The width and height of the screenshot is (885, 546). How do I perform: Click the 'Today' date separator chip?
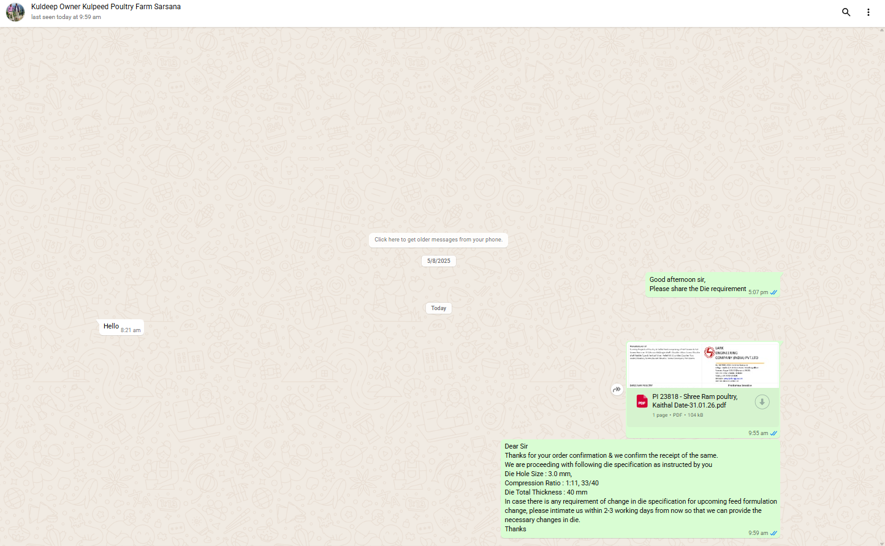(438, 308)
